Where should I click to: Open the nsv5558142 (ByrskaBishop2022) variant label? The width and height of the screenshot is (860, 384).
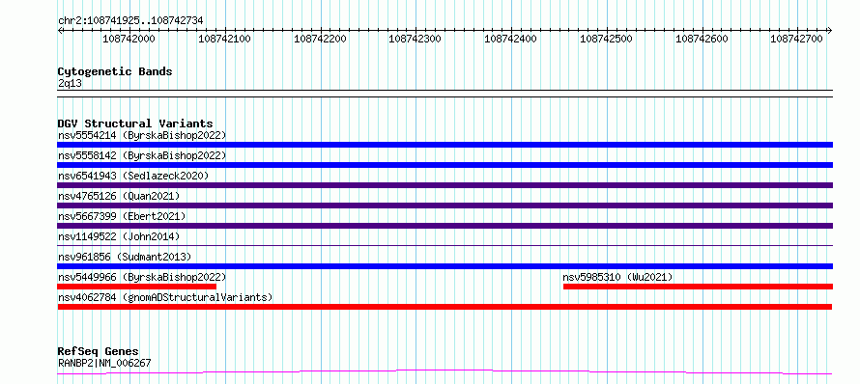142,155
